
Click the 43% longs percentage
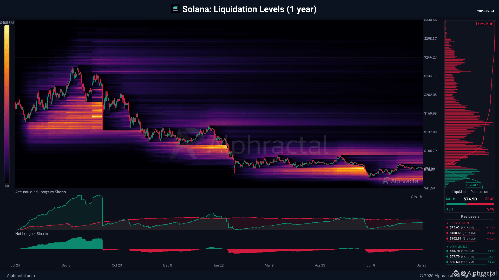coord(450,209)
